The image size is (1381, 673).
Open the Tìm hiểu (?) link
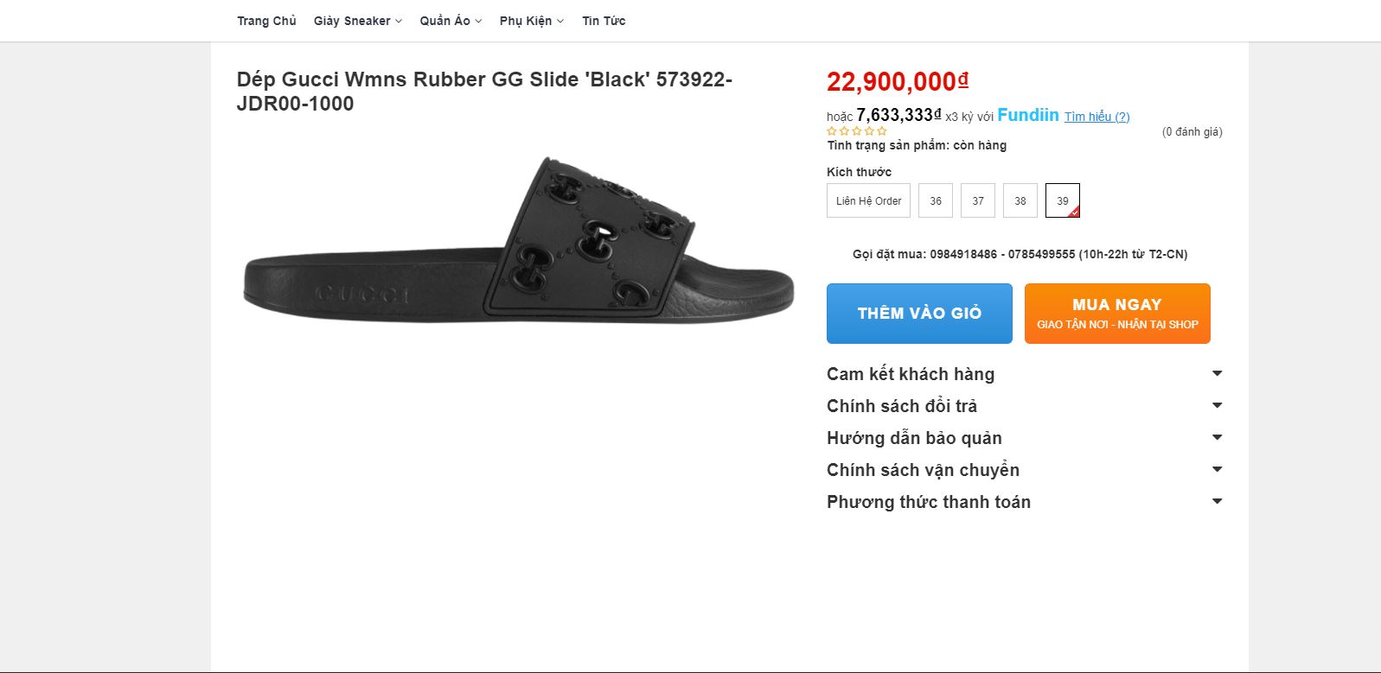pyautogui.click(x=1096, y=117)
